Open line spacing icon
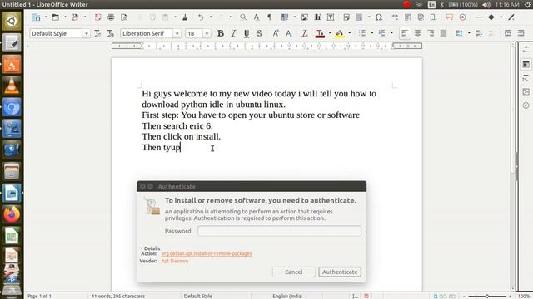Screen dimensions: 533x299 point(459,33)
